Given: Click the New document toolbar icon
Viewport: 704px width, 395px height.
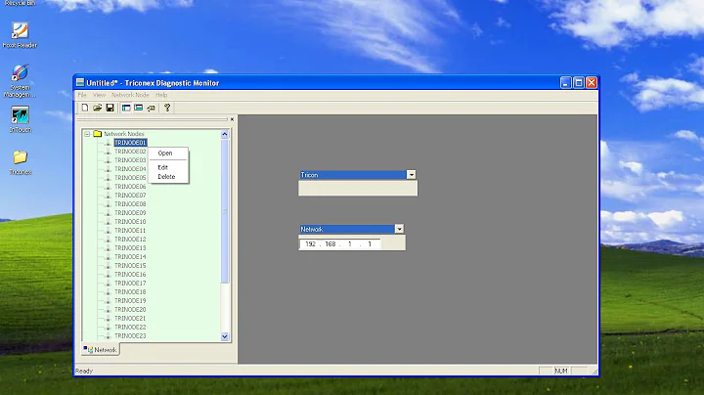Looking at the screenshot, I should pos(85,108).
